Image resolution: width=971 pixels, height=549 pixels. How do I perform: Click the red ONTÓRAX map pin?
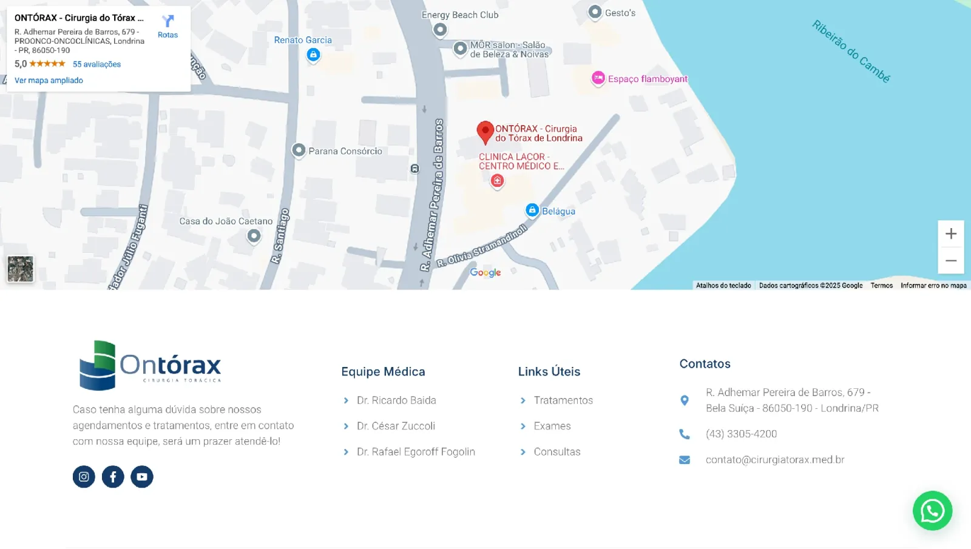[x=485, y=133]
